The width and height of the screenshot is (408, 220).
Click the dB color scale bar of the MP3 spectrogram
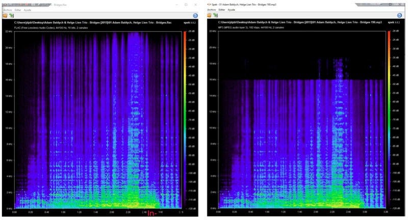(389, 120)
